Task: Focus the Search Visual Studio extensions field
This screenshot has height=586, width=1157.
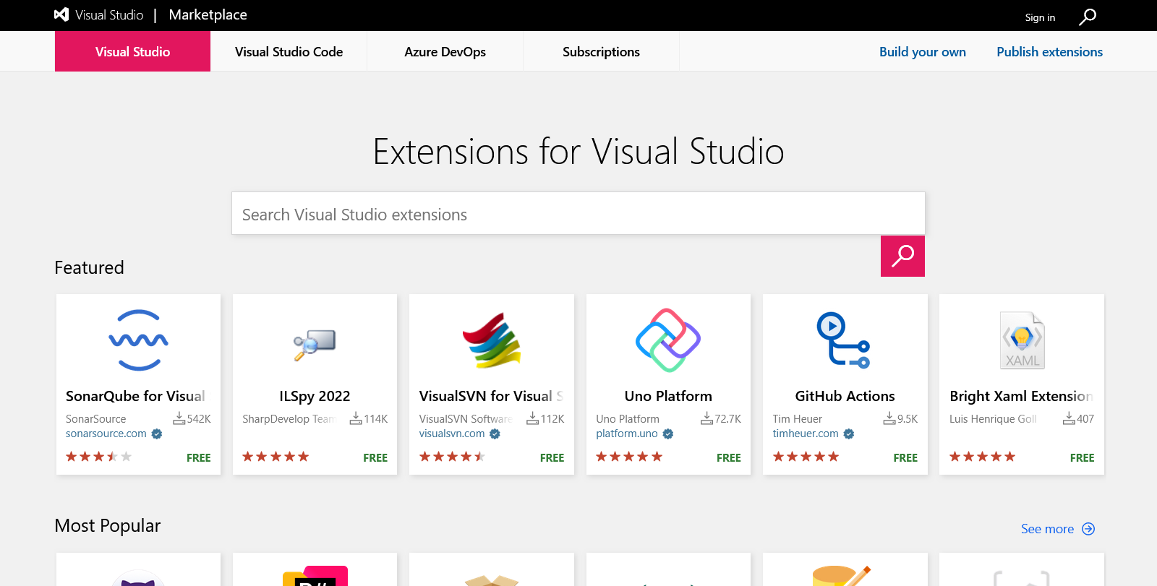Action: [x=578, y=213]
